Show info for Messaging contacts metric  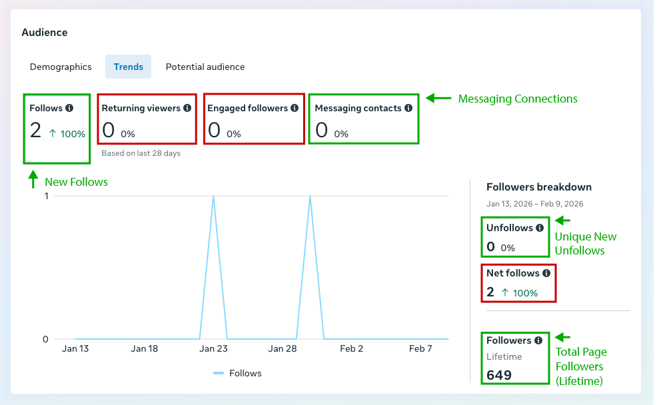pos(408,108)
